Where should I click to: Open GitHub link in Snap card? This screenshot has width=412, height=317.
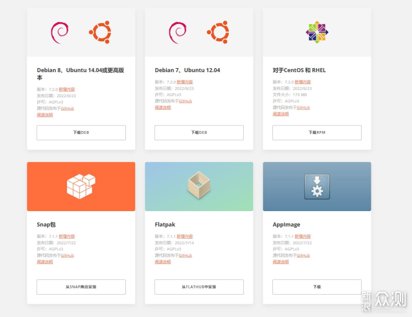pos(68,255)
